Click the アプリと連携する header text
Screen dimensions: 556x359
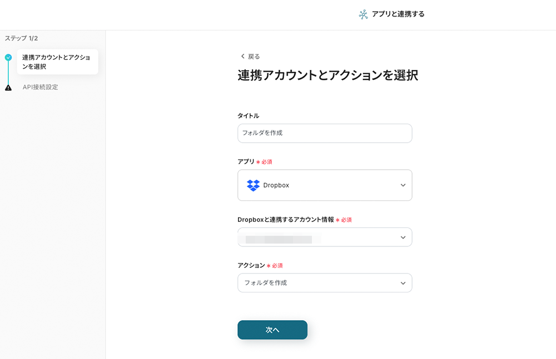tap(398, 14)
